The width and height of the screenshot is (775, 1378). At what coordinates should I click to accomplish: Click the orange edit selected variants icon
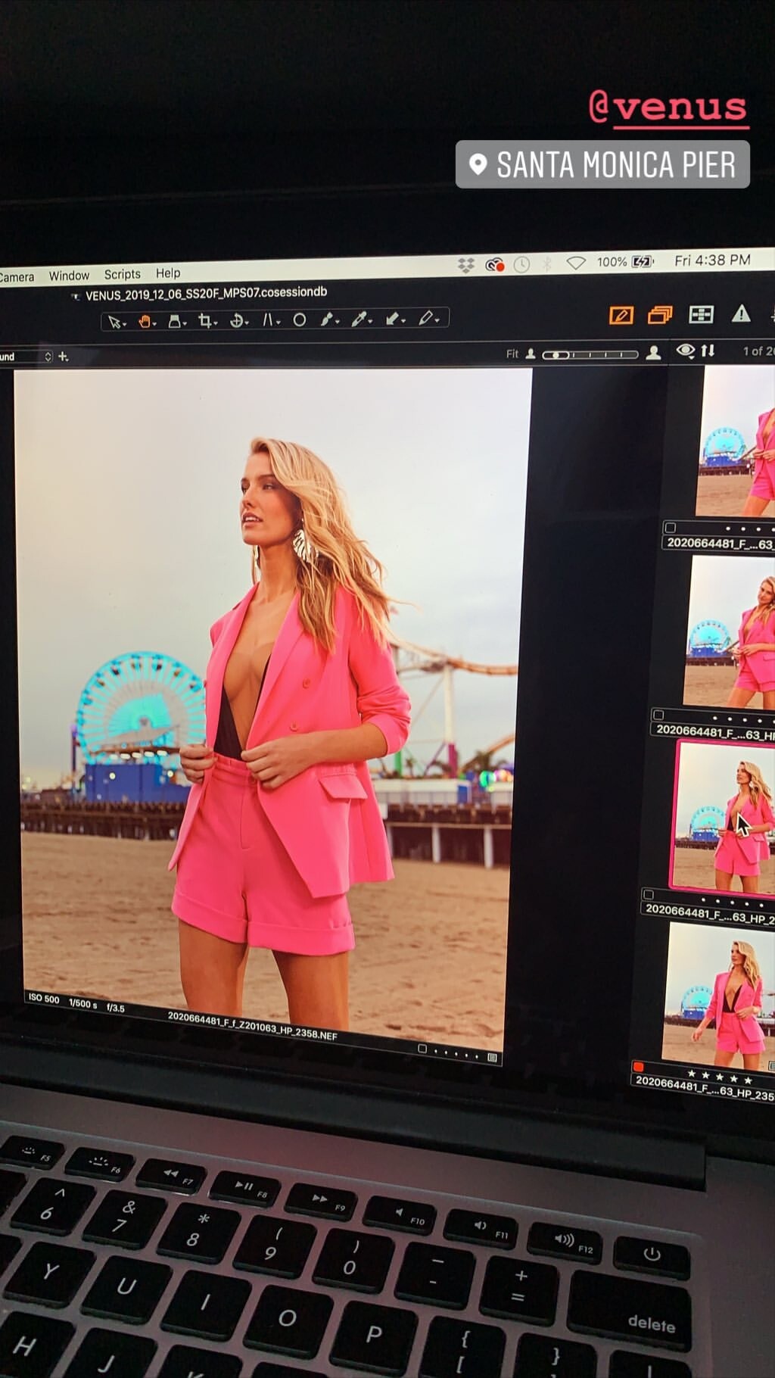coord(621,315)
